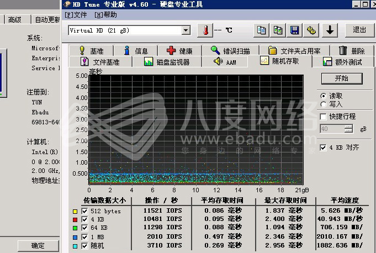Click the yellow 512 bytes color swatch
This screenshot has width=376, height=253.
(75, 212)
